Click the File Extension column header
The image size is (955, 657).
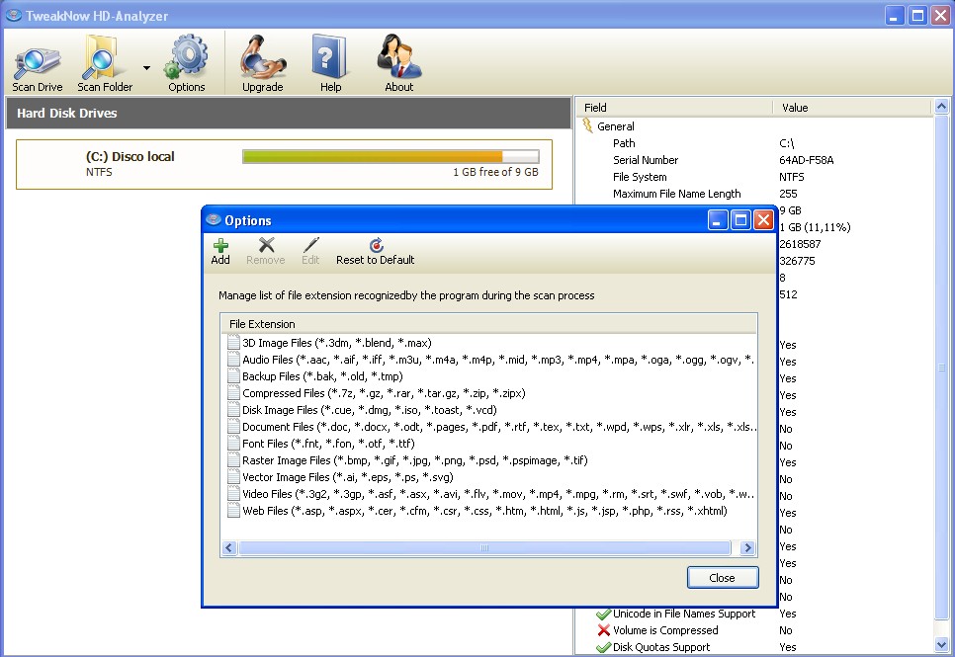pyautogui.click(x=489, y=324)
